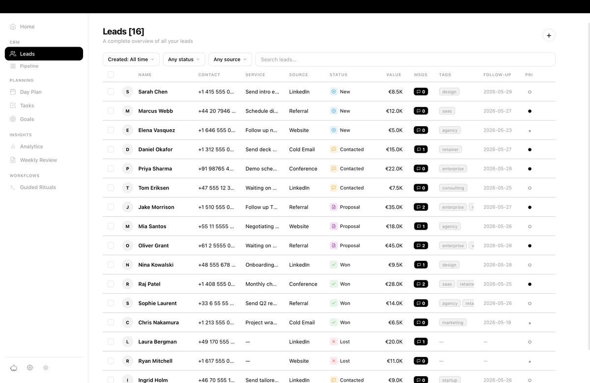Screen dimensions: 590x383
Task: Open Guided Rituals in sidebar
Action: [x=44, y=187]
